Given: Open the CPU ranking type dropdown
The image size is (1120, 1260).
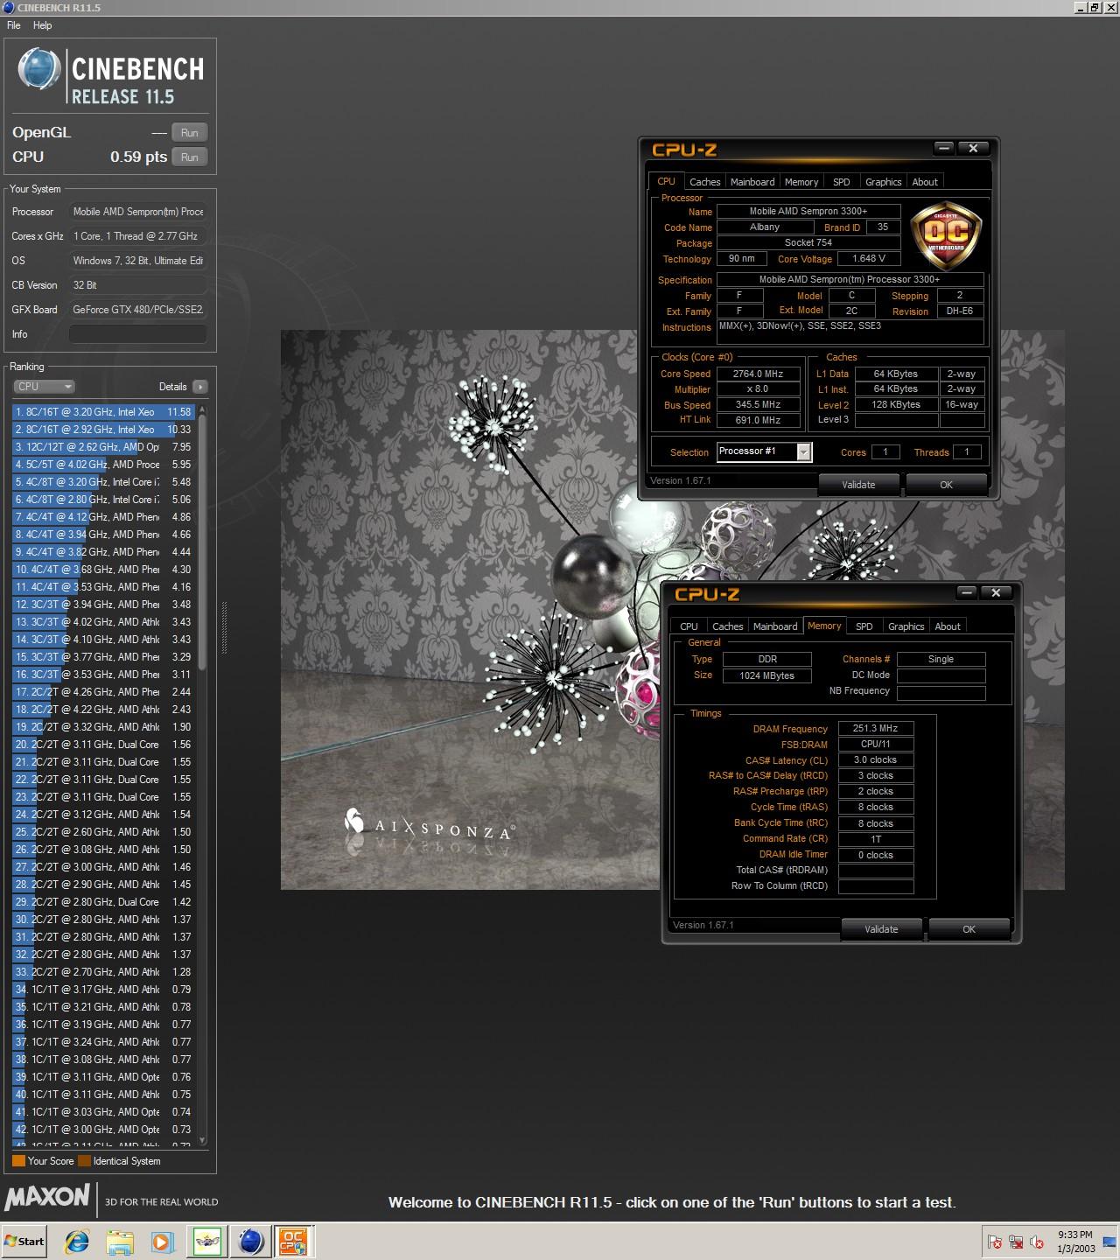Looking at the screenshot, I should pos(44,386).
